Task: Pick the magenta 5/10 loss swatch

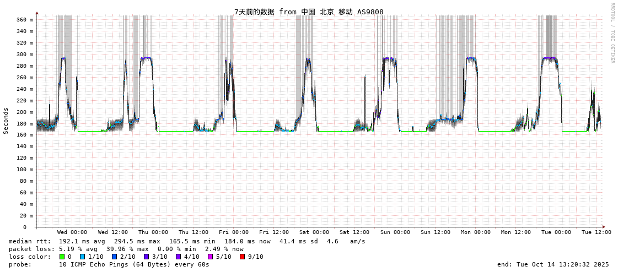Action: [x=210, y=257]
